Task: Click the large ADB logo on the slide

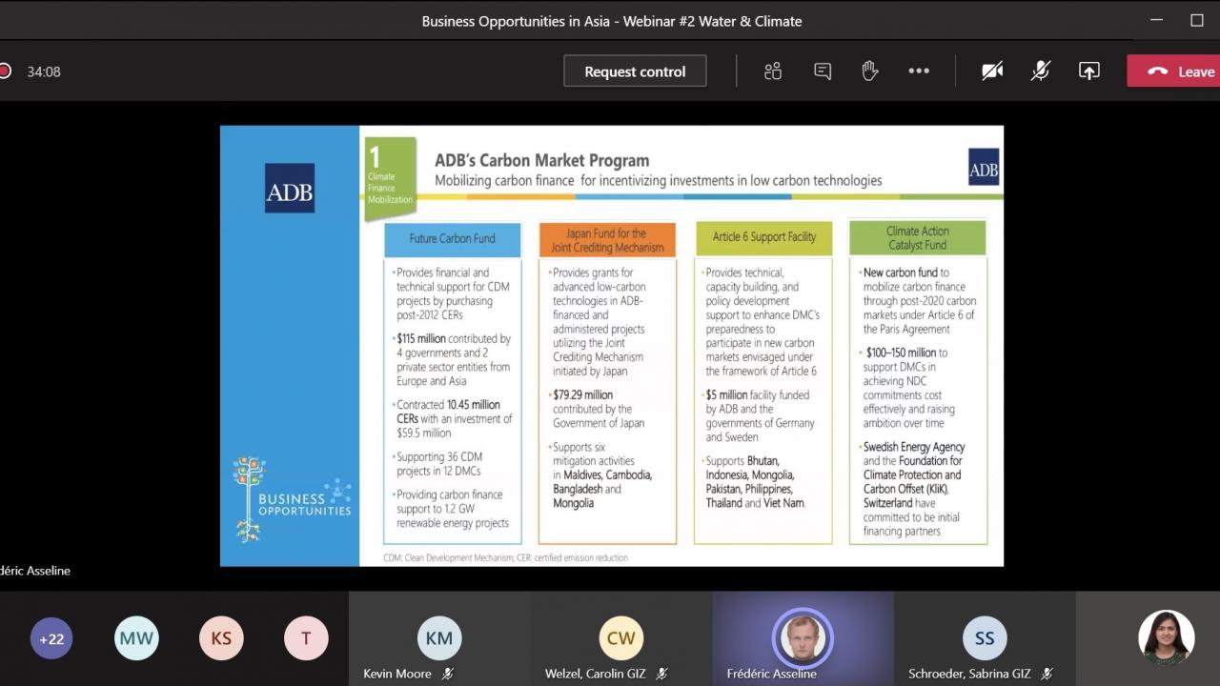Action: click(x=290, y=188)
